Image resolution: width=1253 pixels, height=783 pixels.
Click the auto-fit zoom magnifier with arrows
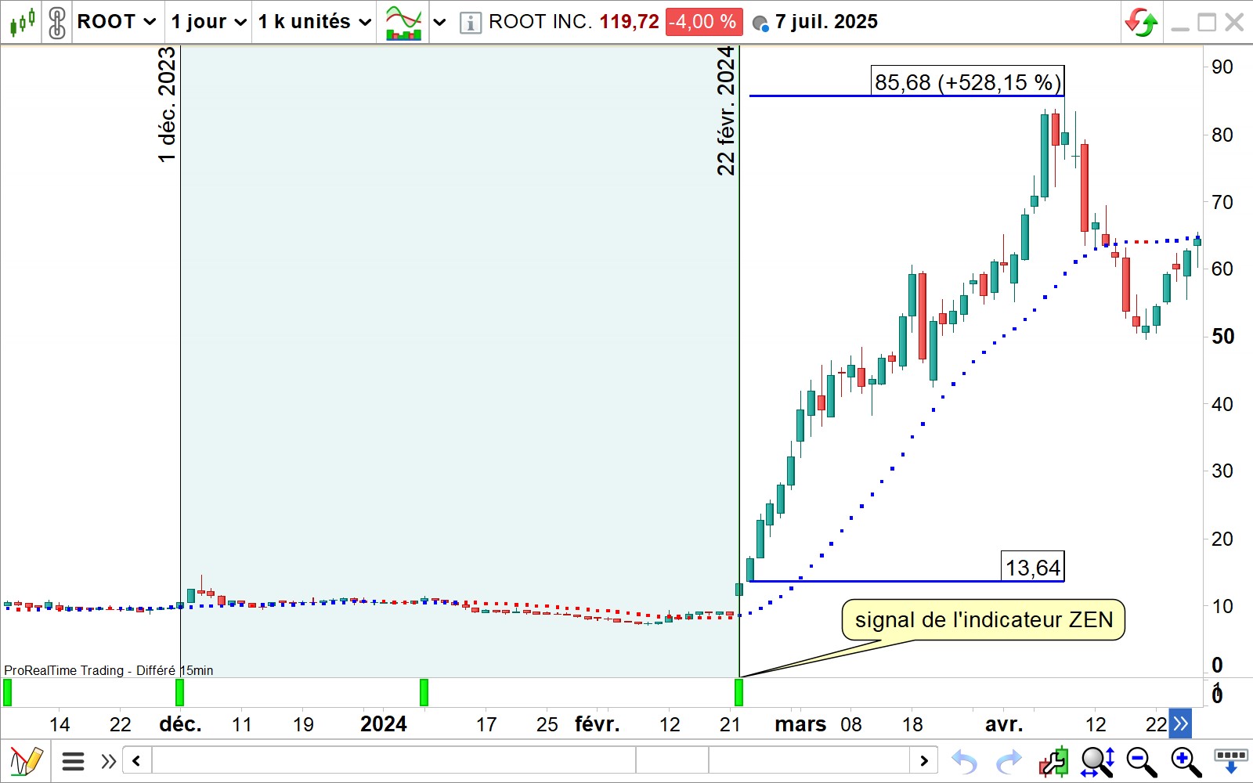(1097, 761)
